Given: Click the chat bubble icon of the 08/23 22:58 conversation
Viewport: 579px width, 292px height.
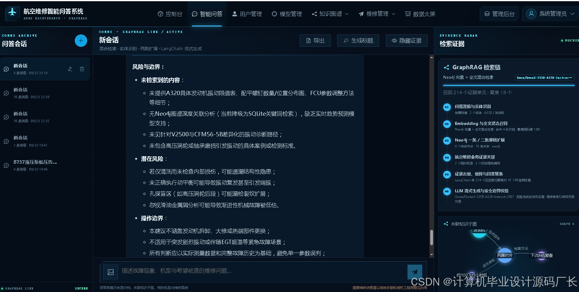Looking at the screenshot, I should [x=6, y=93].
